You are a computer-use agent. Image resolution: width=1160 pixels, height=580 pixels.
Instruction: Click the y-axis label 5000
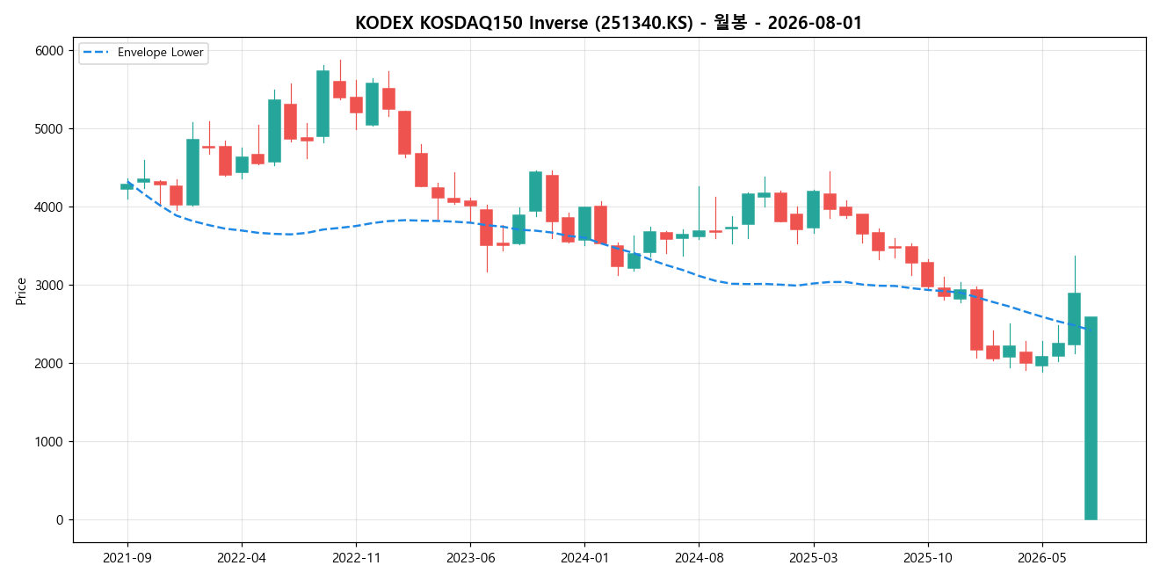point(49,129)
